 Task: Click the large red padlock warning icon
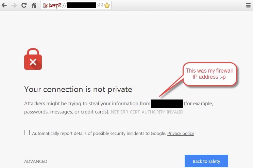pos(33,59)
